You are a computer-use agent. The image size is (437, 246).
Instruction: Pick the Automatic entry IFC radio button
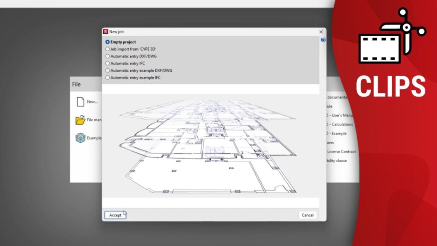(x=108, y=63)
